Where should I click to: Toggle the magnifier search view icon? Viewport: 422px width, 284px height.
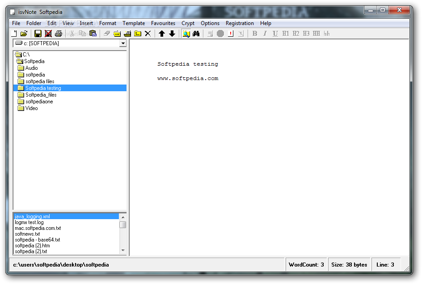pos(186,34)
